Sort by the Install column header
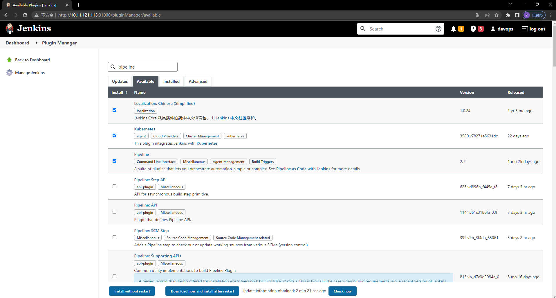556x298 pixels. (119, 92)
